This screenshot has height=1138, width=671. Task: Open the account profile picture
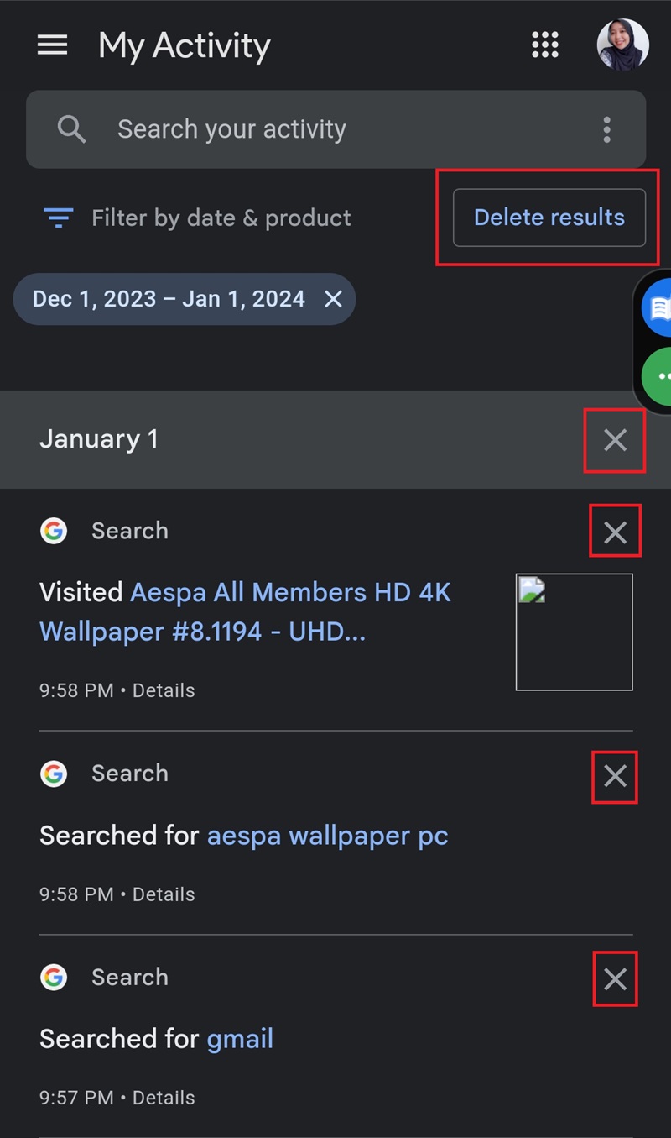(622, 45)
